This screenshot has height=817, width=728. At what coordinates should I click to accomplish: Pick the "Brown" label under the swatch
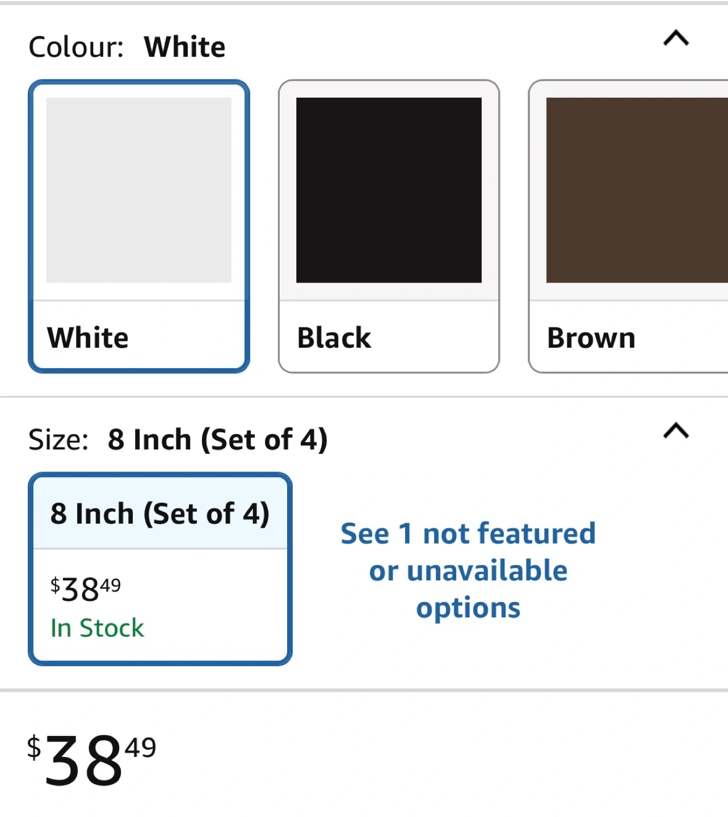(x=591, y=338)
